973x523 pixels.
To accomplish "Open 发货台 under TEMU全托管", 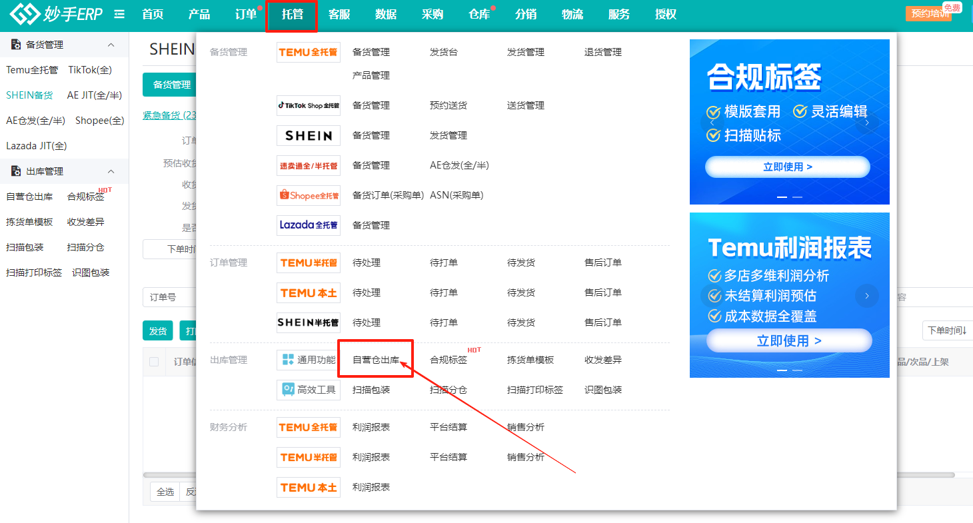I will tap(444, 52).
